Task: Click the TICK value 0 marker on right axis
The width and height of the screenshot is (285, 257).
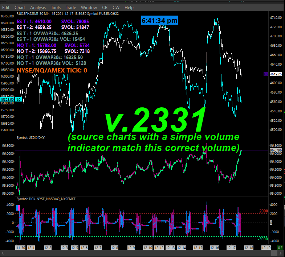Action: (271, 223)
